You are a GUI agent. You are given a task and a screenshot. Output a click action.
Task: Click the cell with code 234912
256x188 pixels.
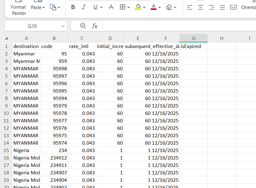54,158
